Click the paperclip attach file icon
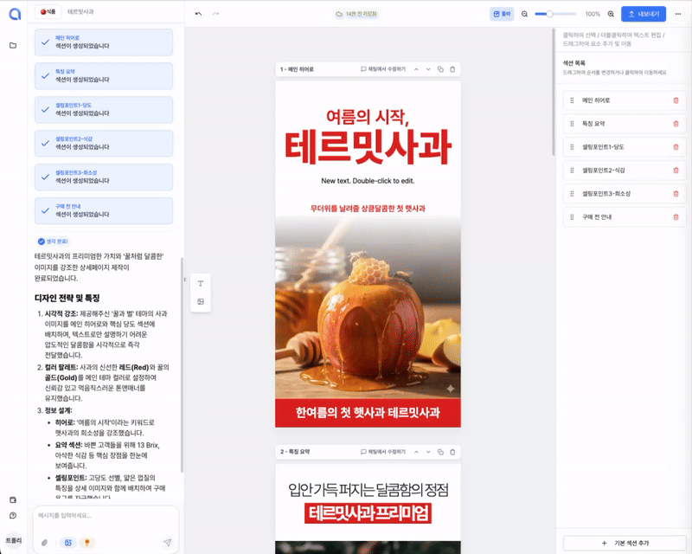The width and height of the screenshot is (692, 554). click(44, 543)
